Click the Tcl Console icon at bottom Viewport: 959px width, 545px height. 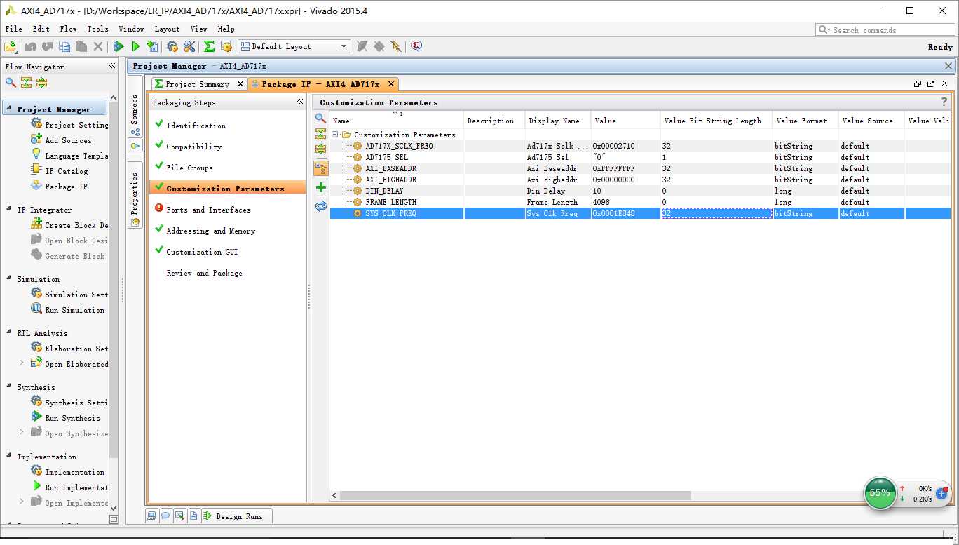coord(151,516)
